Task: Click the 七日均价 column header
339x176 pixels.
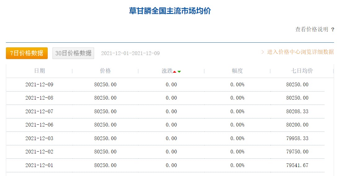Action: (302, 71)
